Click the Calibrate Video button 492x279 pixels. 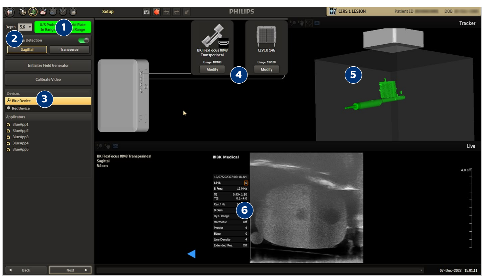pos(48,79)
